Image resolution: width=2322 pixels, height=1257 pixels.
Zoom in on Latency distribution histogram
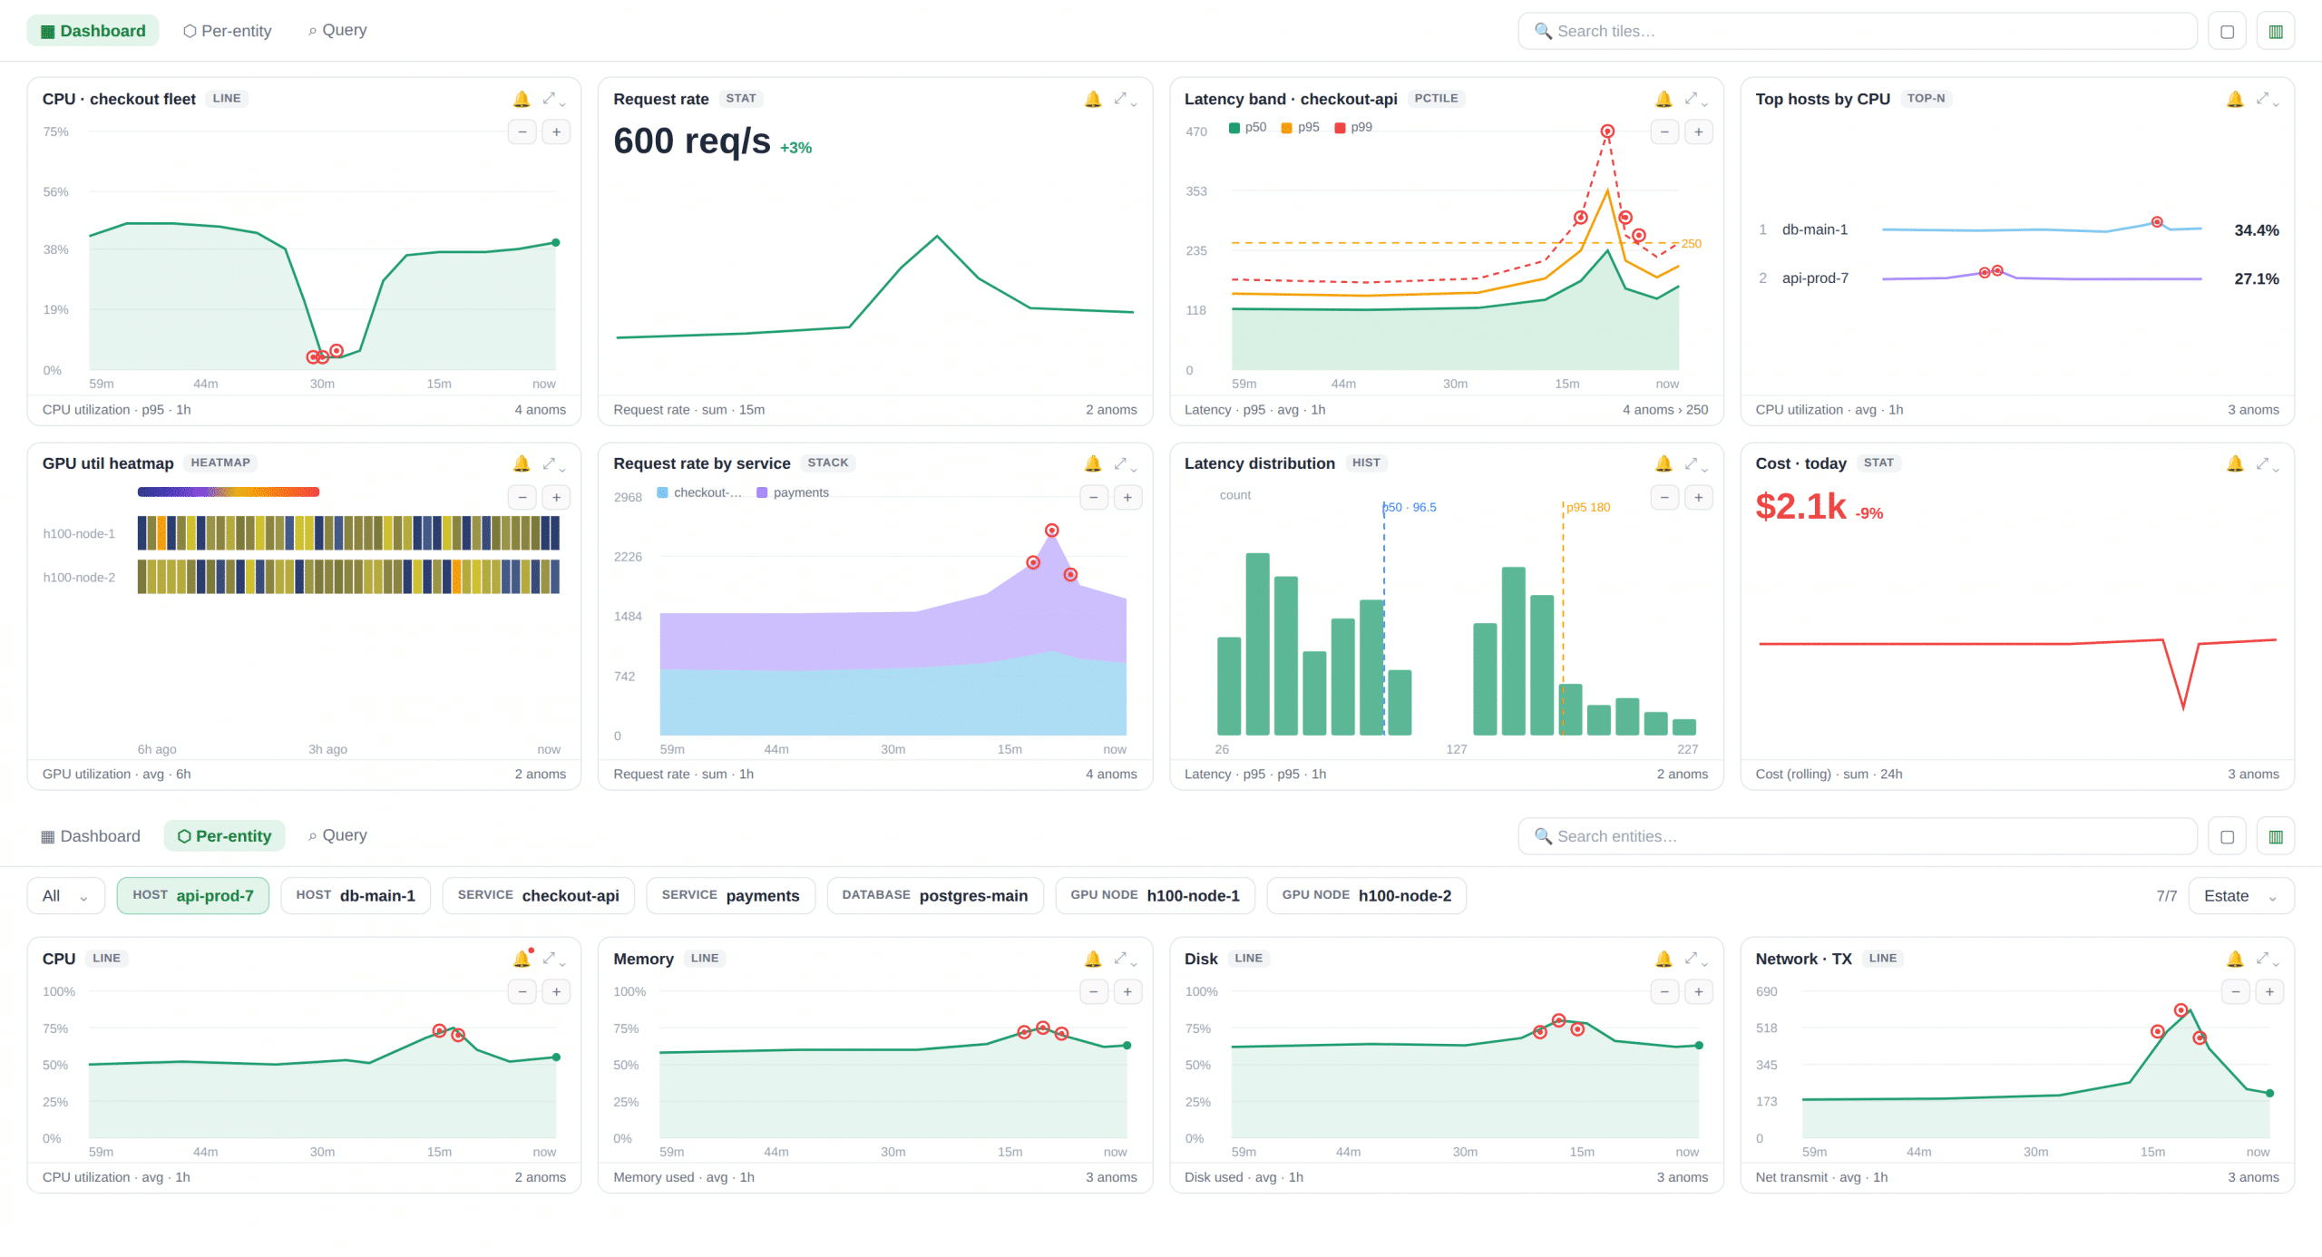(x=1698, y=497)
